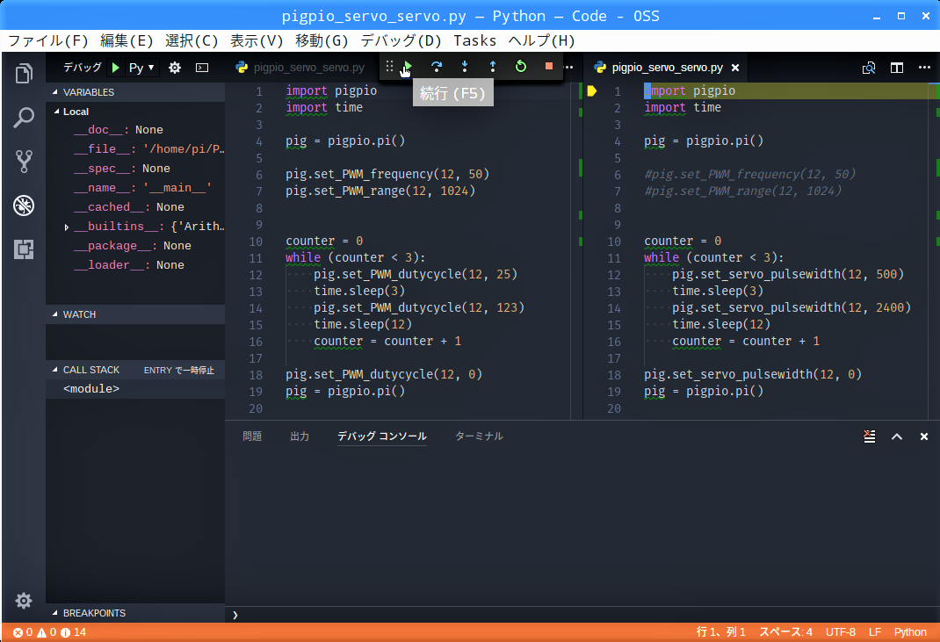The image size is (940, 642).
Task: Expand the __builtins__ variable
Action: click(x=67, y=227)
